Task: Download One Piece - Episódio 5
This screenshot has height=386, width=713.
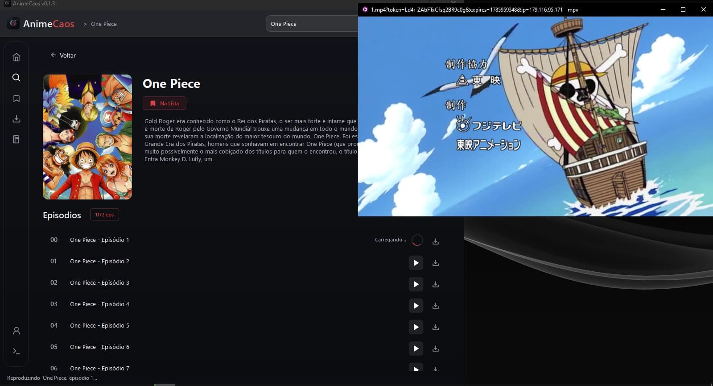Action: [x=436, y=327]
